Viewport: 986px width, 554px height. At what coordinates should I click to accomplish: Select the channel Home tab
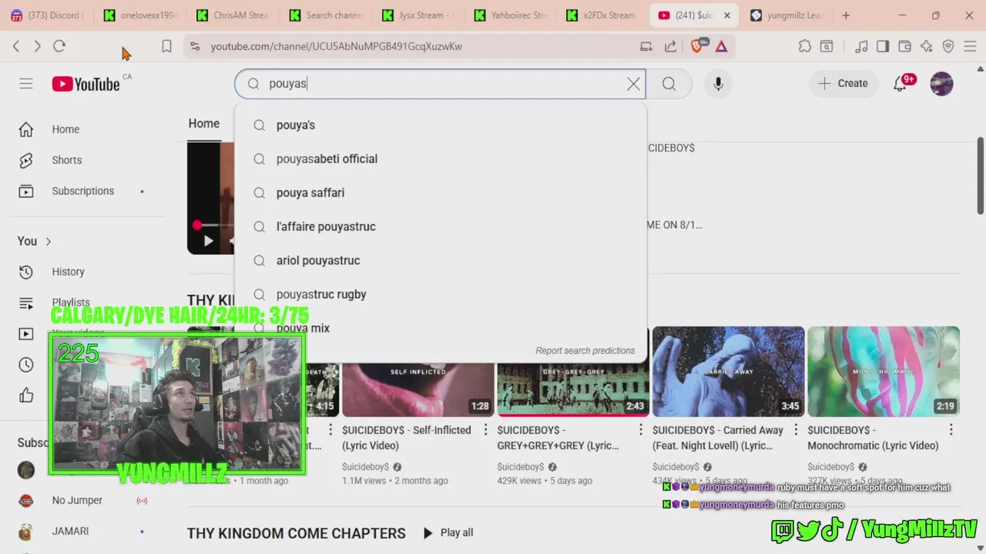tap(204, 124)
